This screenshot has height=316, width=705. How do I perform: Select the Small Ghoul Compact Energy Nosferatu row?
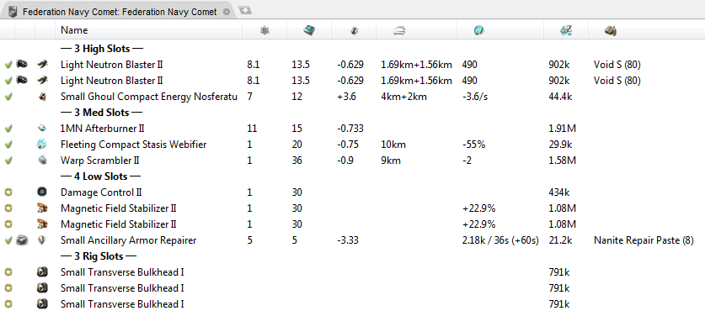(352, 97)
